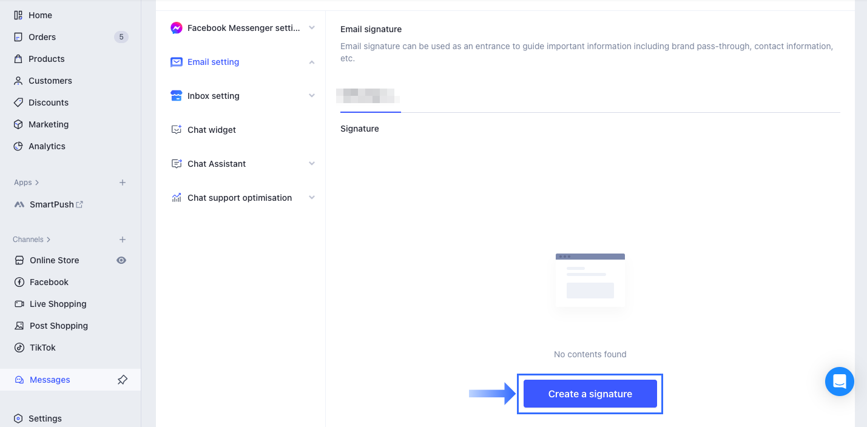The image size is (867, 427).
Task: Click the Orders badge showing 5
Action: point(121,36)
